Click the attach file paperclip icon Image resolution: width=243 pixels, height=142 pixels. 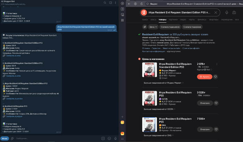point(12,138)
